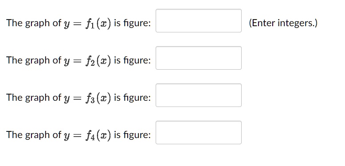Click "is figure:" label in the f4 row
The image size is (345, 166).
click(x=132, y=135)
